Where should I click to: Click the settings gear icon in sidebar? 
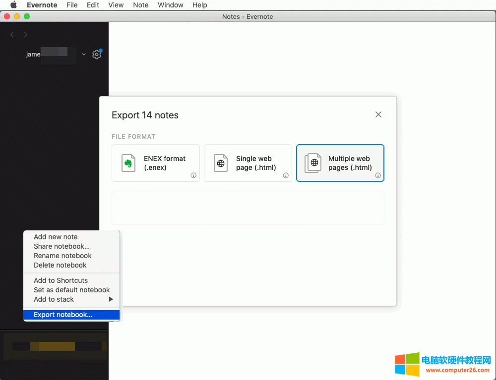pos(97,54)
